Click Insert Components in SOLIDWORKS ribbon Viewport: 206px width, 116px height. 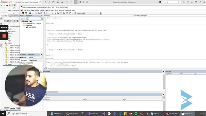(14, 9)
